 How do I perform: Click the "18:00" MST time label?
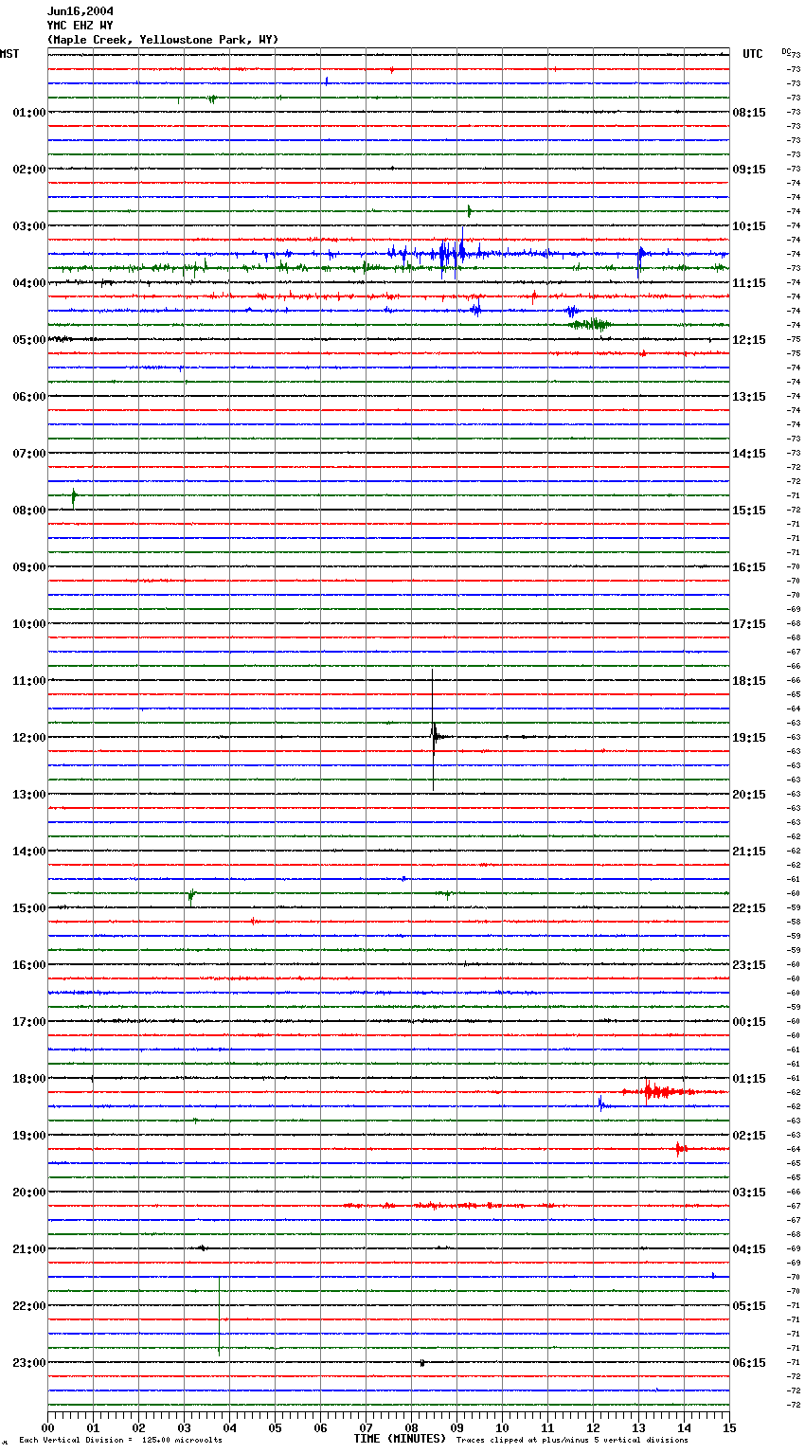pos(29,1079)
